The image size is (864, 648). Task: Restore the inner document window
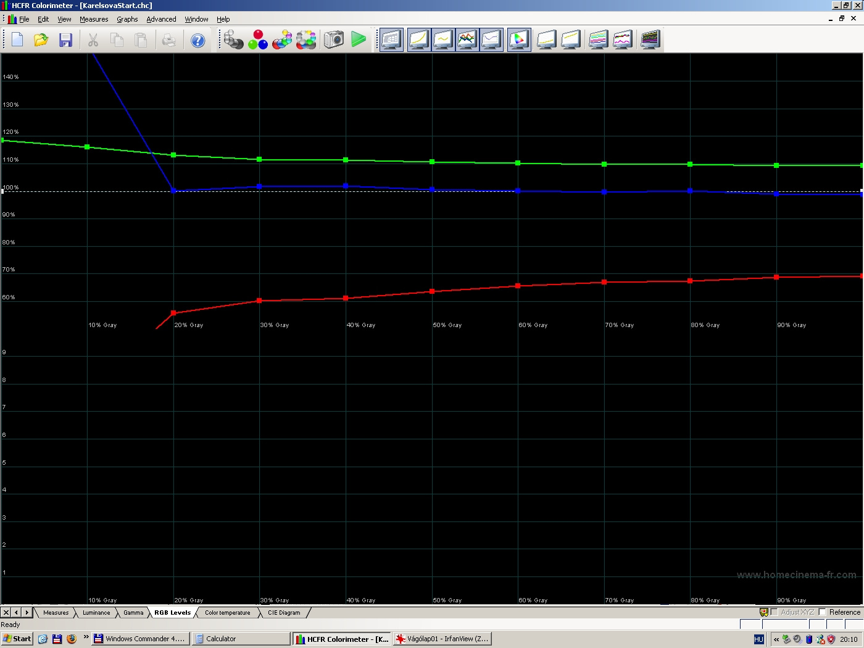pyautogui.click(x=842, y=19)
